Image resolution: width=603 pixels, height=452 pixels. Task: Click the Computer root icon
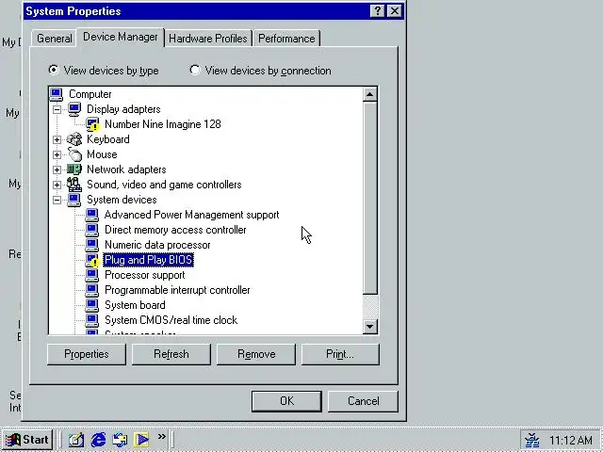point(57,94)
